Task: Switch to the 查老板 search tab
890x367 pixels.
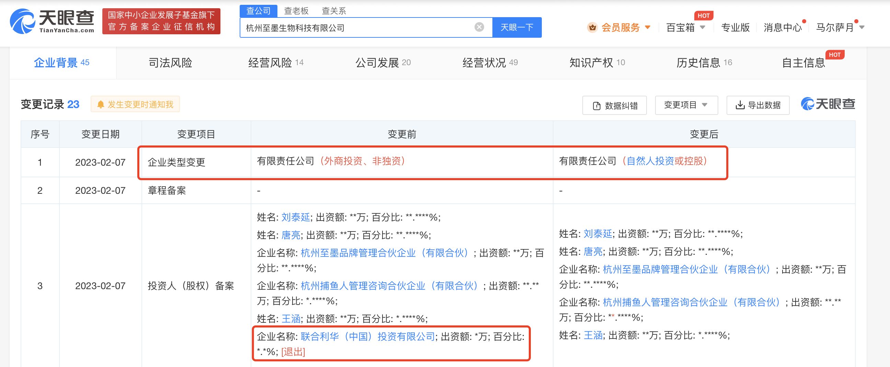Action: click(296, 11)
